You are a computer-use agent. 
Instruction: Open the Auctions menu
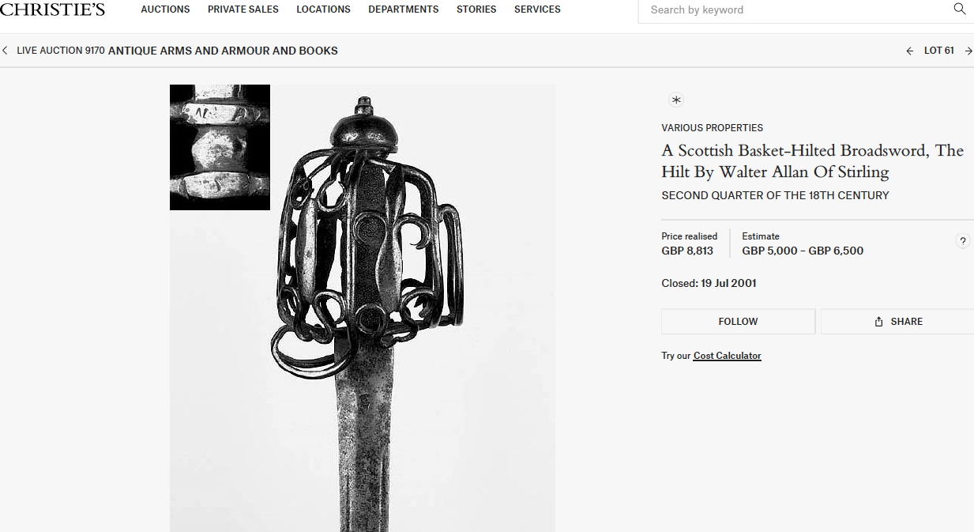(x=165, y=9)
